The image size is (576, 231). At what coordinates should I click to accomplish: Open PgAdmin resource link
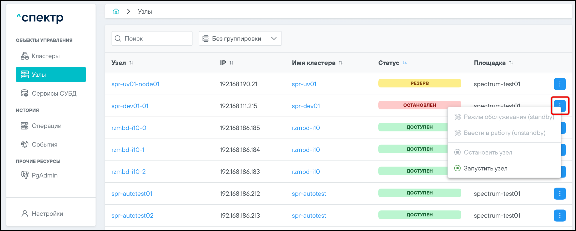pos(44,176)
